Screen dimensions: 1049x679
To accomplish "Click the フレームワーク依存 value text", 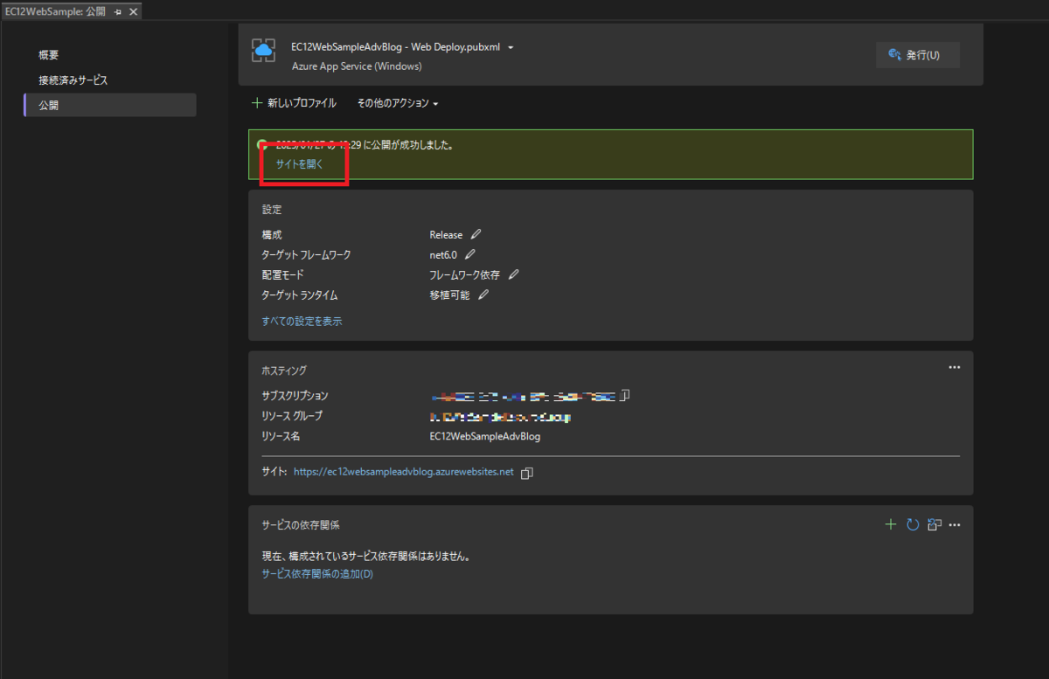I will 465,275.
